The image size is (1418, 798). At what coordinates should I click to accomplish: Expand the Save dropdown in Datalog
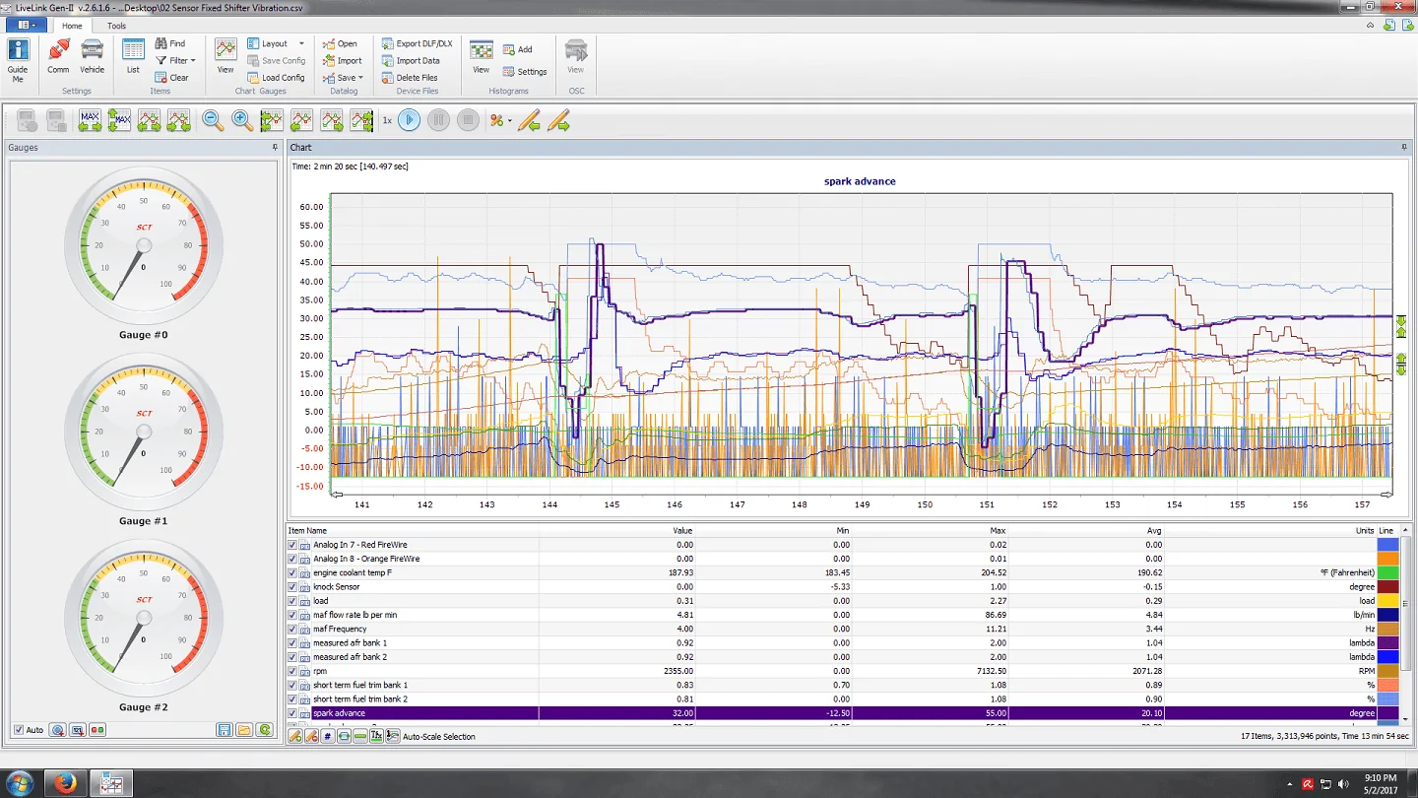[344, 78]
